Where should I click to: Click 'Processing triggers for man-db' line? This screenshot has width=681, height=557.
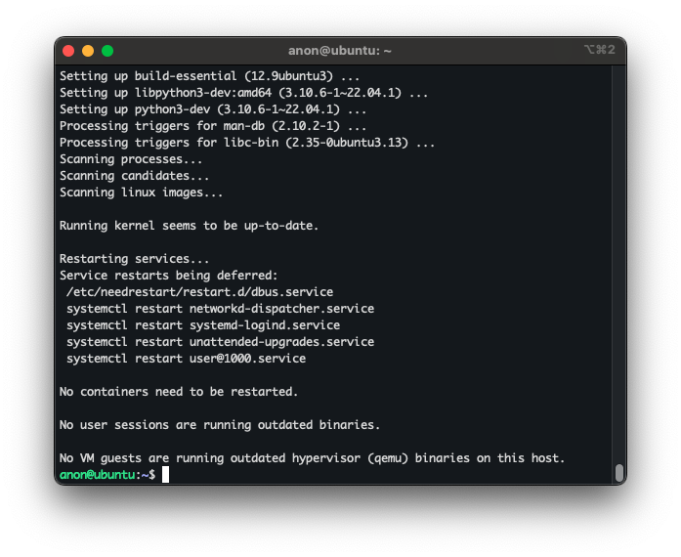(213, 126)
